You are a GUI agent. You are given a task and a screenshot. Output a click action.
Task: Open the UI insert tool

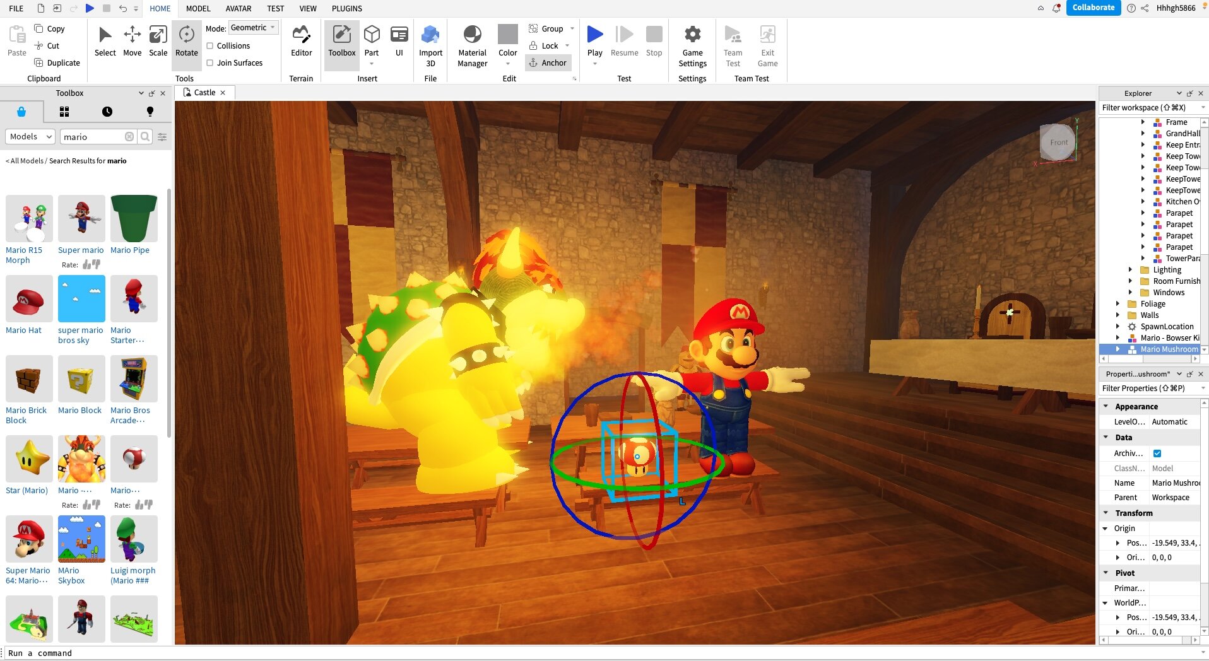point(399,41)
